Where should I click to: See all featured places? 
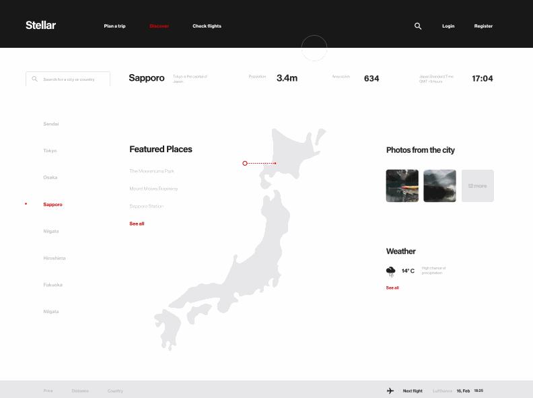coord(137,224)
